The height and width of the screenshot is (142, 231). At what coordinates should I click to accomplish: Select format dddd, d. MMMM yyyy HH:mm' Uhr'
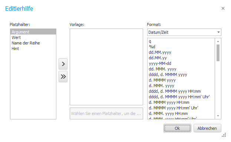coord(181,97)
